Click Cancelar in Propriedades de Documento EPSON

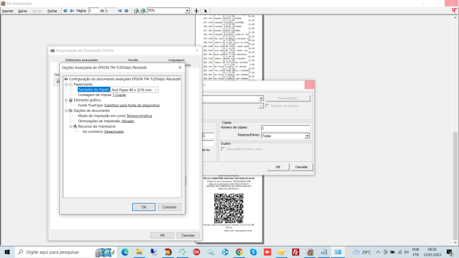[x=188, y=235]
